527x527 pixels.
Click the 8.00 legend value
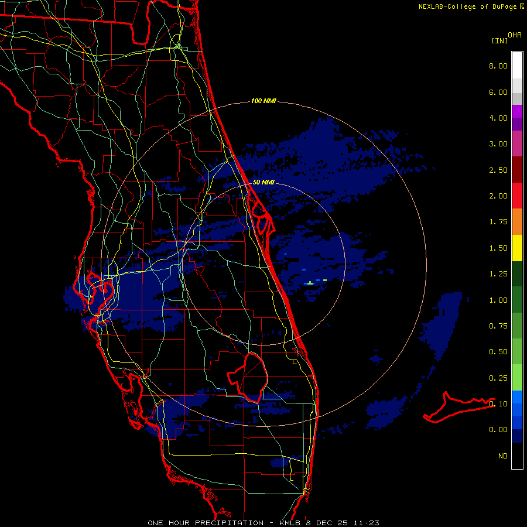click(x=498, y=66)
